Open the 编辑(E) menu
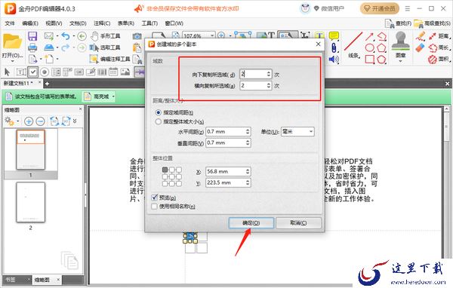The image size is (453, 288). click(30, 23)
